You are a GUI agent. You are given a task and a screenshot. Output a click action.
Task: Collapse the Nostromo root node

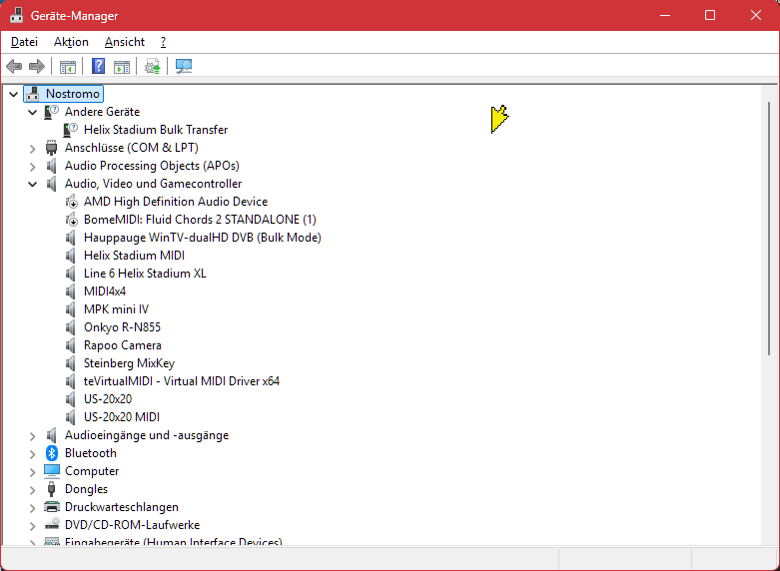[x=13, y=94]
